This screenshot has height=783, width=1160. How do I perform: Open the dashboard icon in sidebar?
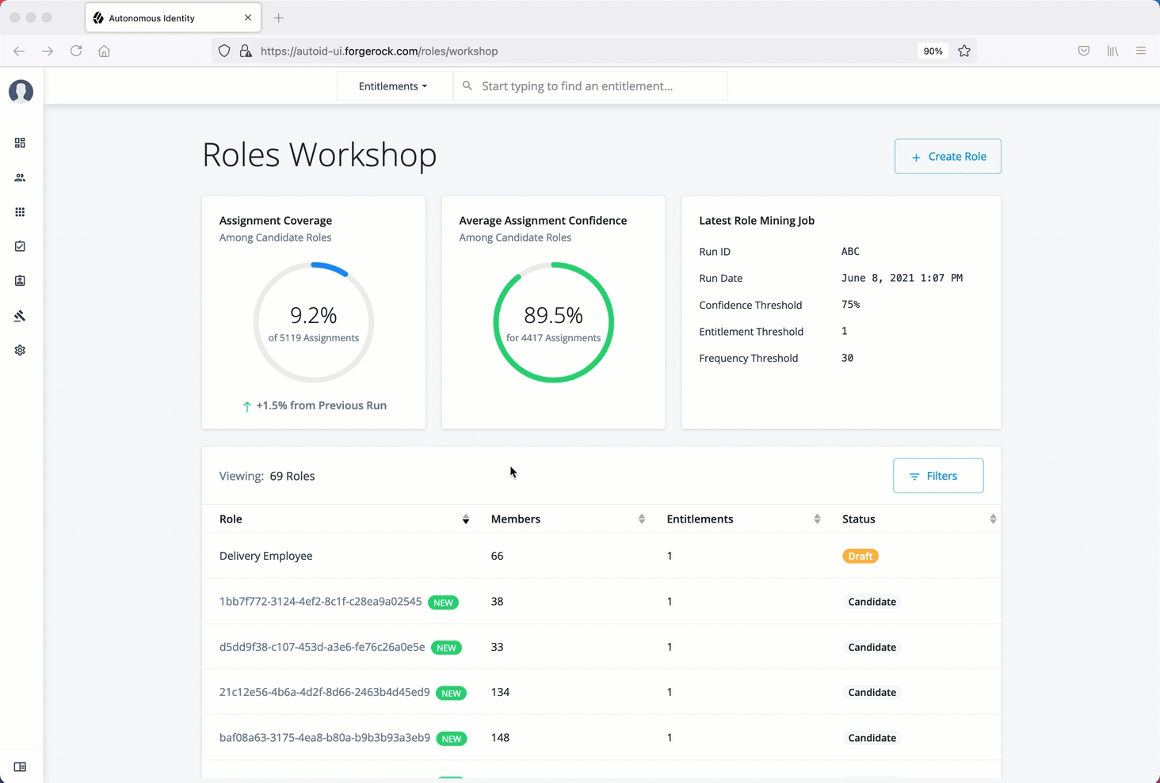pyautogui.click(x=20, y=143)
